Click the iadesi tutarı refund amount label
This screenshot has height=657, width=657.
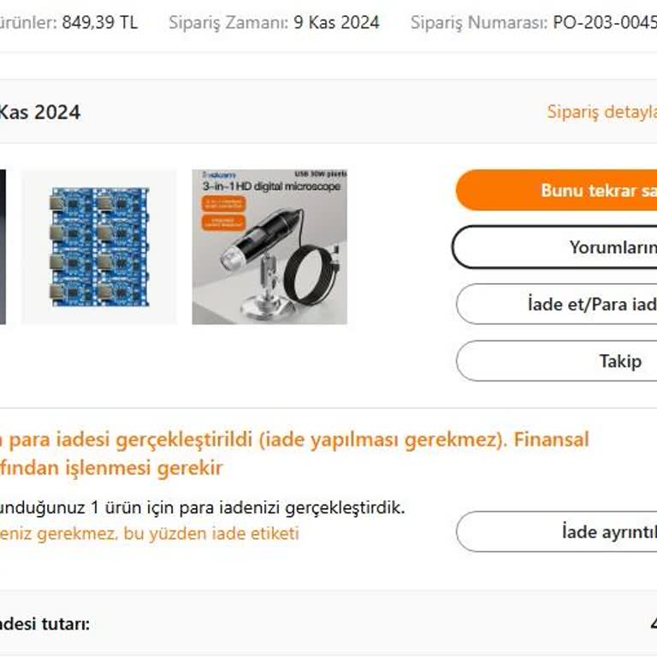click(44, 624)
